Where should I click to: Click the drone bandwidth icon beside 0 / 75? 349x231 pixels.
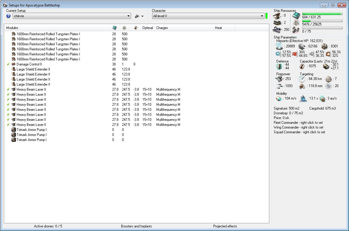296,30
